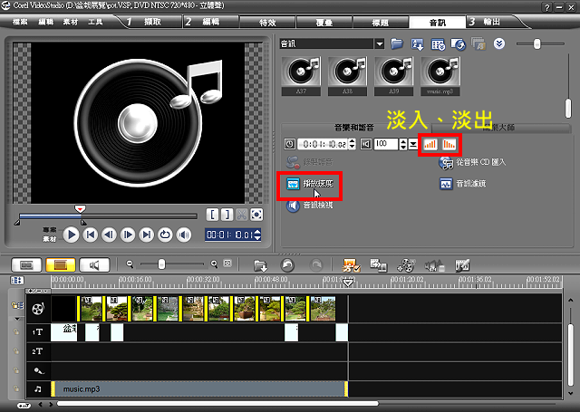This screenshot has width=580, height=412.
Task: Click the audio duration timecode field
Action: [x=323, y=144]
